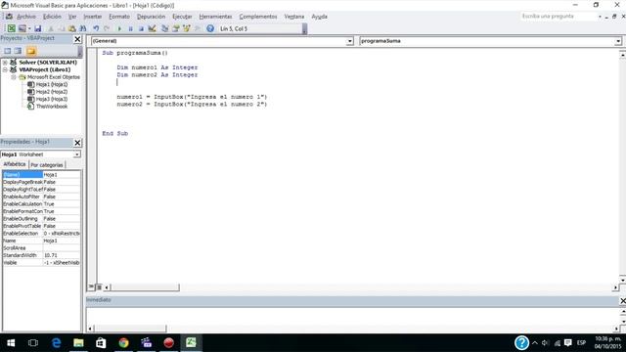Click the Insert UserForm toolbar icon

pos(22,28)
